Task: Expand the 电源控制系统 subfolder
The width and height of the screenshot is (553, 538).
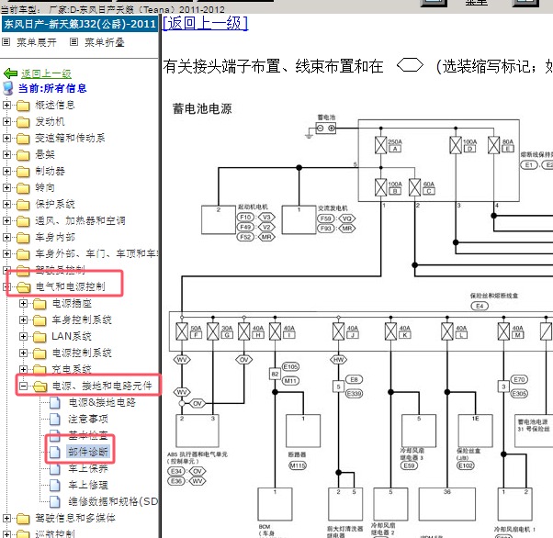Action: point(23,353)
